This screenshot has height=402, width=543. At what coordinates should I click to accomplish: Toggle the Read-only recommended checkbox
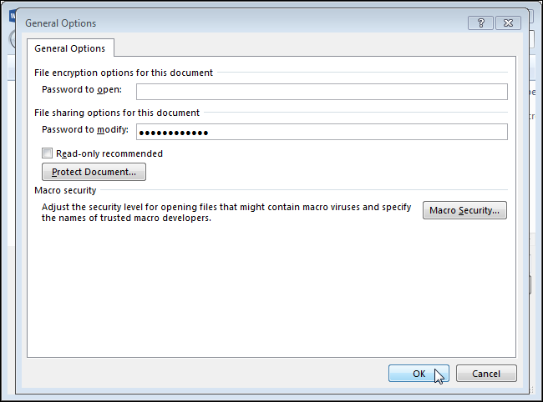[47, 153]
